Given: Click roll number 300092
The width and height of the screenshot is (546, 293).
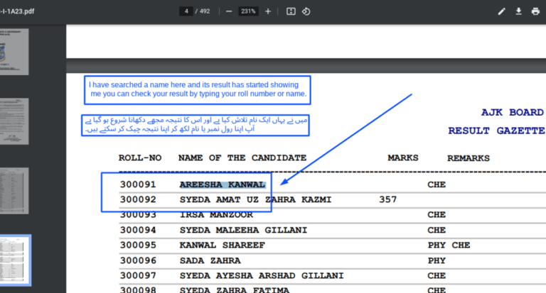Looking at the screenshot, I should (x=138, y=200).
